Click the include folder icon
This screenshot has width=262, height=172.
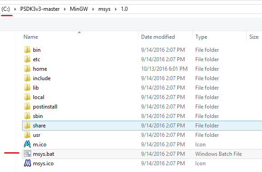point(27,78)
